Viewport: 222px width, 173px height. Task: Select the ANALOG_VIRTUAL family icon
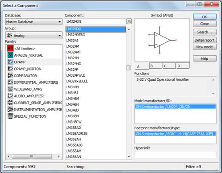[x=10, y=55]
